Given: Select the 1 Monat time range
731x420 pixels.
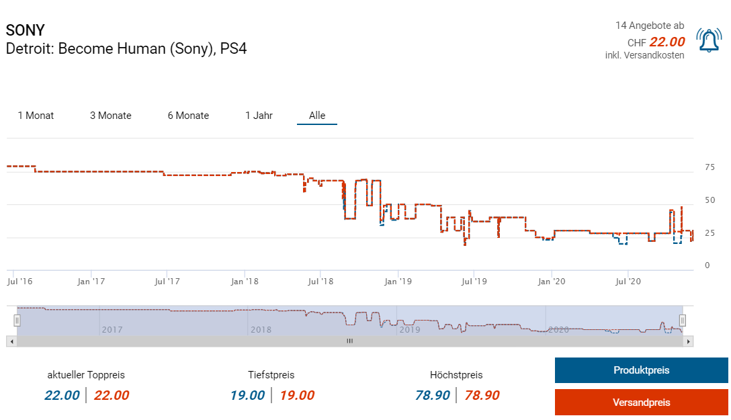Looking at the screenshot, I should point(36,116).
